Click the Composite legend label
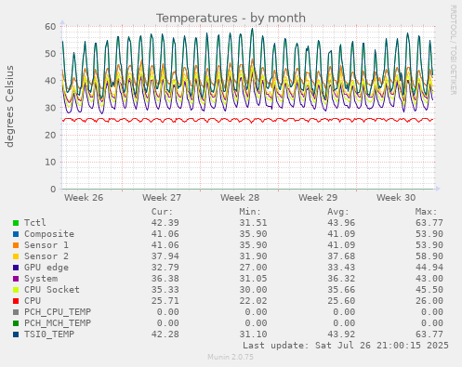This screenshot has width=462, height=367. (49, 234)
